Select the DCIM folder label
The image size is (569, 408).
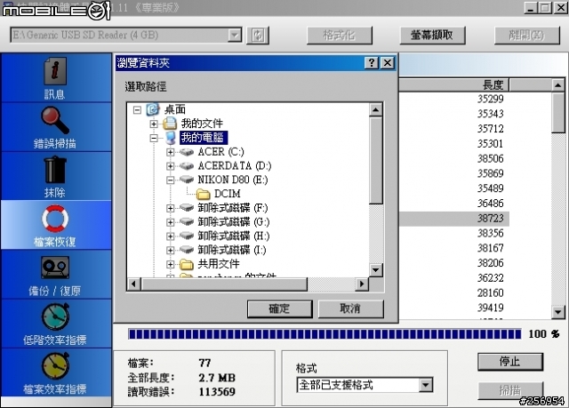click(x=228, y=194)
